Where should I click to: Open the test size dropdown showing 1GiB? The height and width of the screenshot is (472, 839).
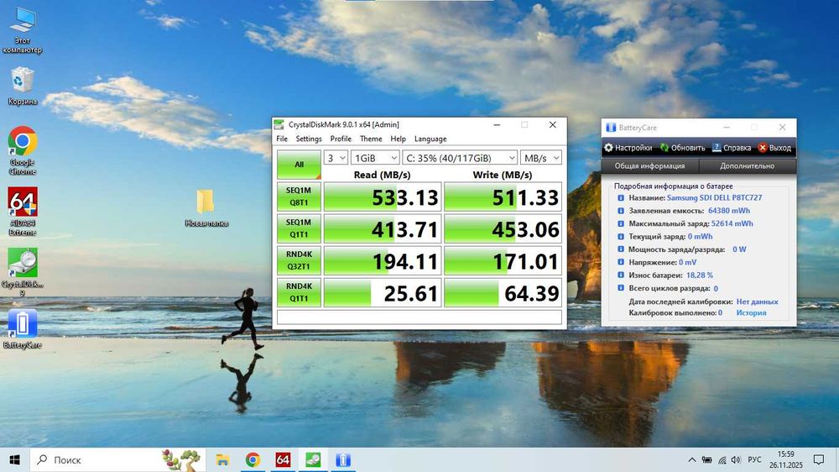(x=375, y=158)
